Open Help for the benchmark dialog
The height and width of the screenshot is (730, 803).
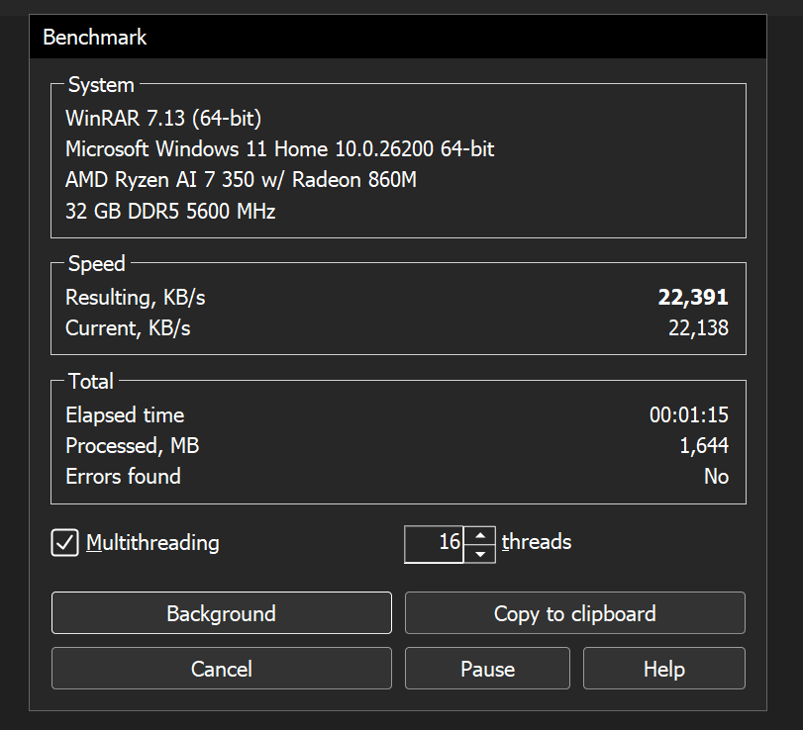point(663,669)
